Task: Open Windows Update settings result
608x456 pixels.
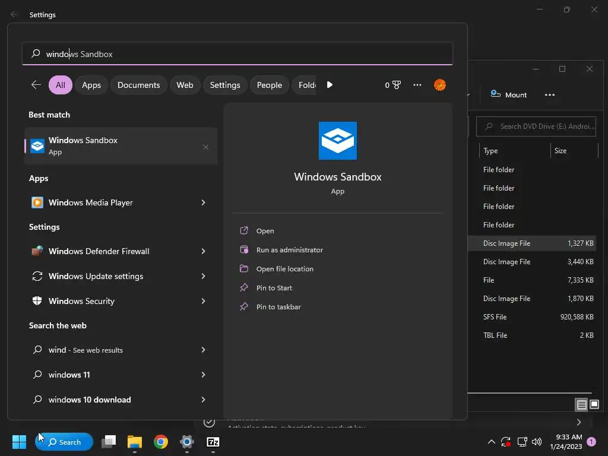Action: (x=121, y=276)
